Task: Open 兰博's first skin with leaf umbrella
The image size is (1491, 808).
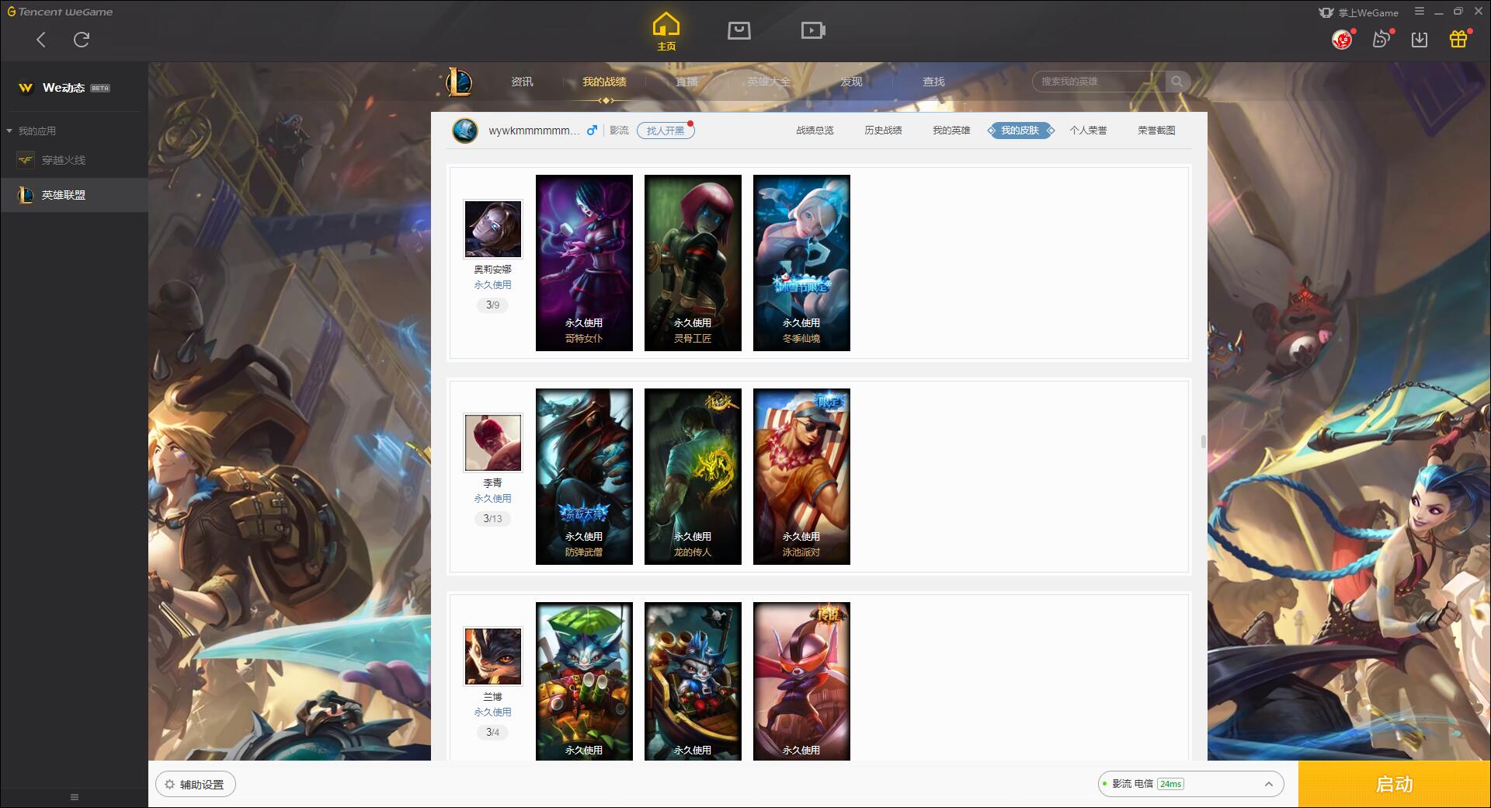Action: 584,681
